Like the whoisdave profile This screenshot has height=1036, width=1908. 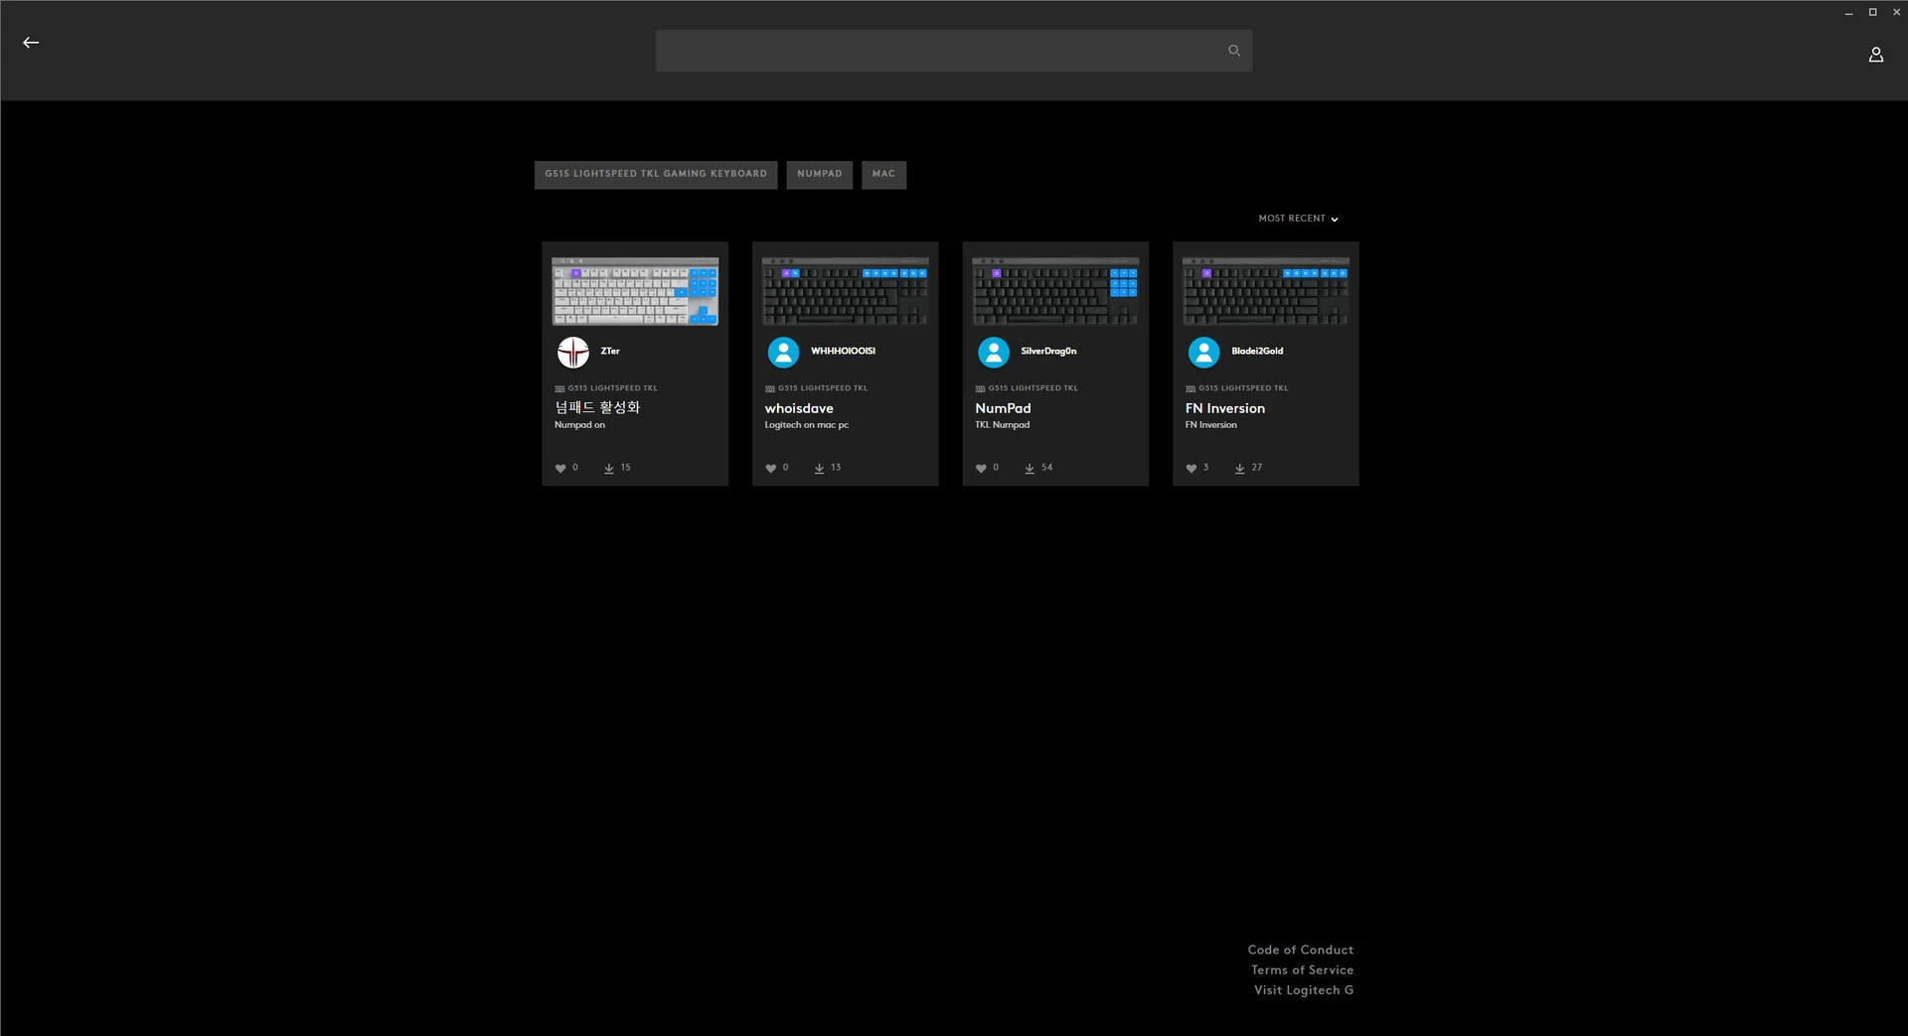pyautogui.click(x=770, y=468)
